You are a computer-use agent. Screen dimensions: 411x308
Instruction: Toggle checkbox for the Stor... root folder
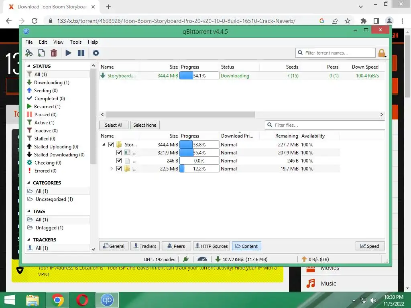(111, 144)
